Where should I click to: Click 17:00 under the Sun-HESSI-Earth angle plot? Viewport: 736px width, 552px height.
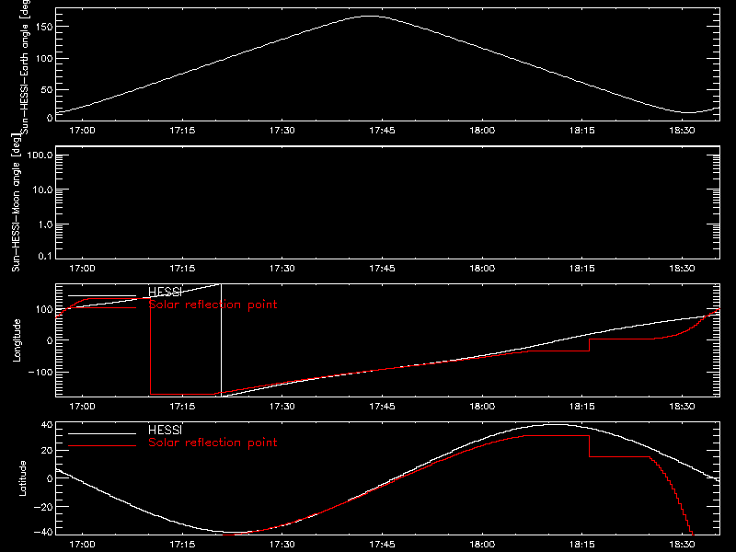82,131
